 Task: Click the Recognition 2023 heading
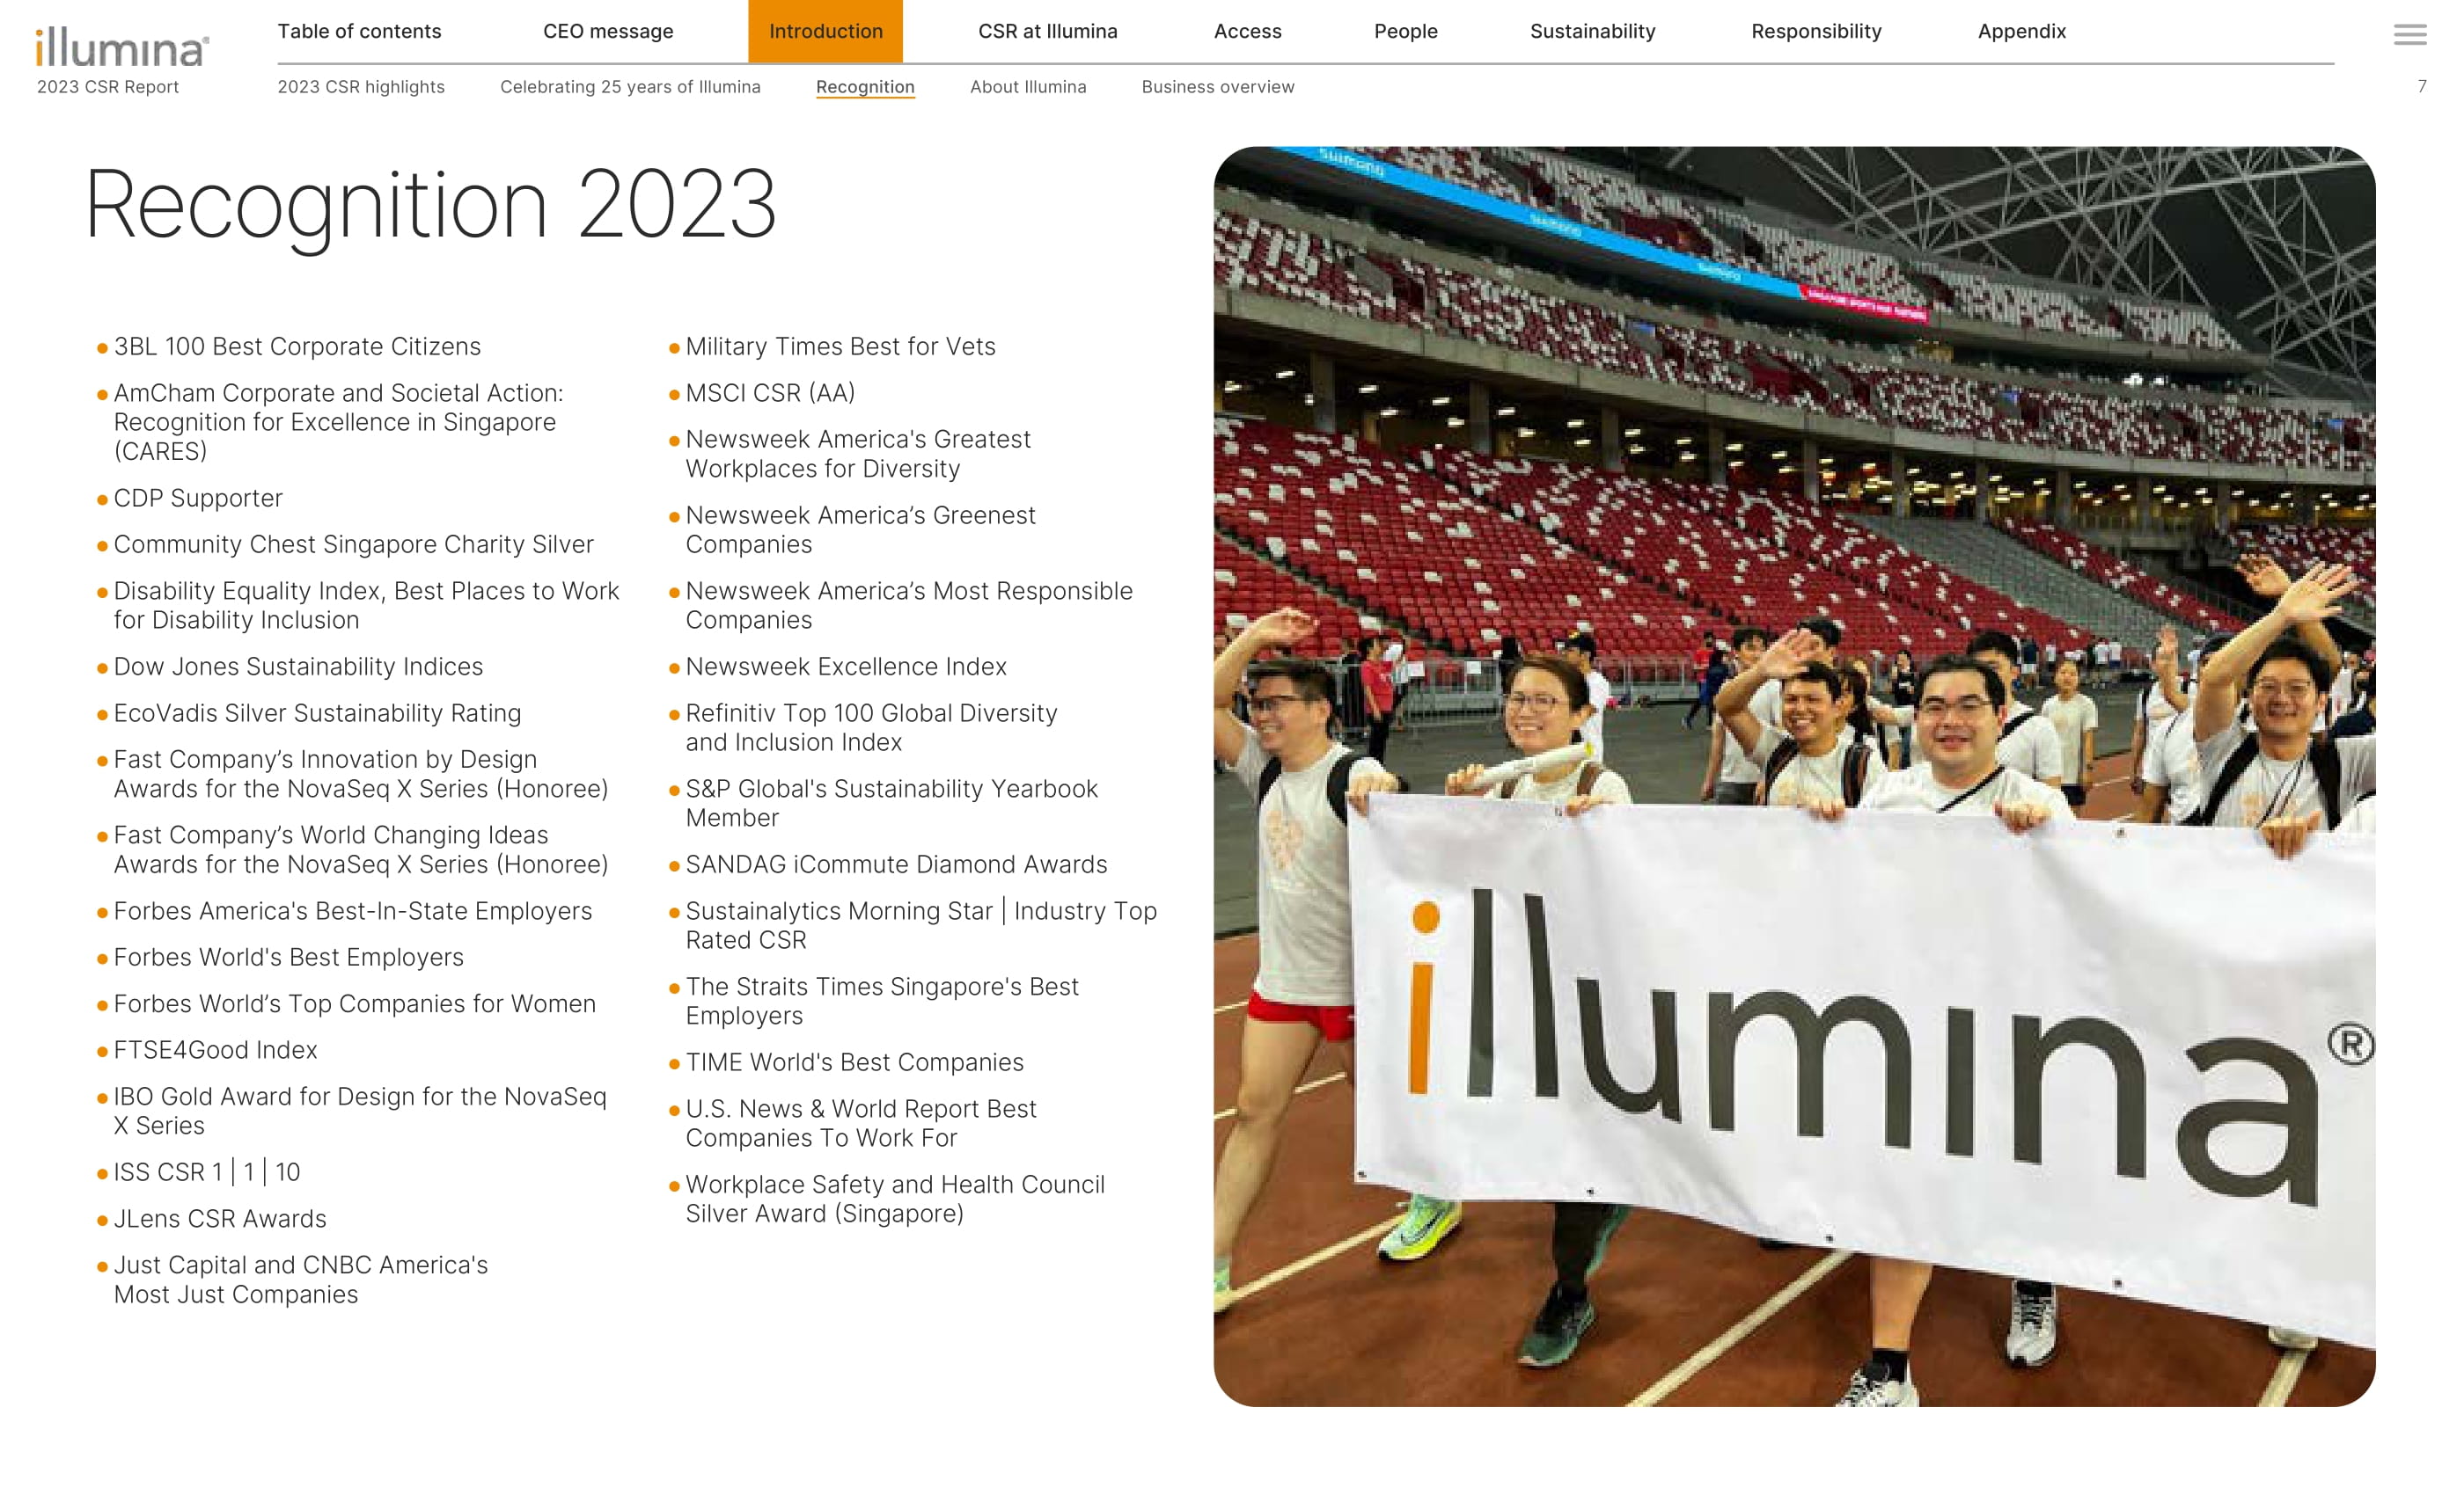tap(430, 205)
